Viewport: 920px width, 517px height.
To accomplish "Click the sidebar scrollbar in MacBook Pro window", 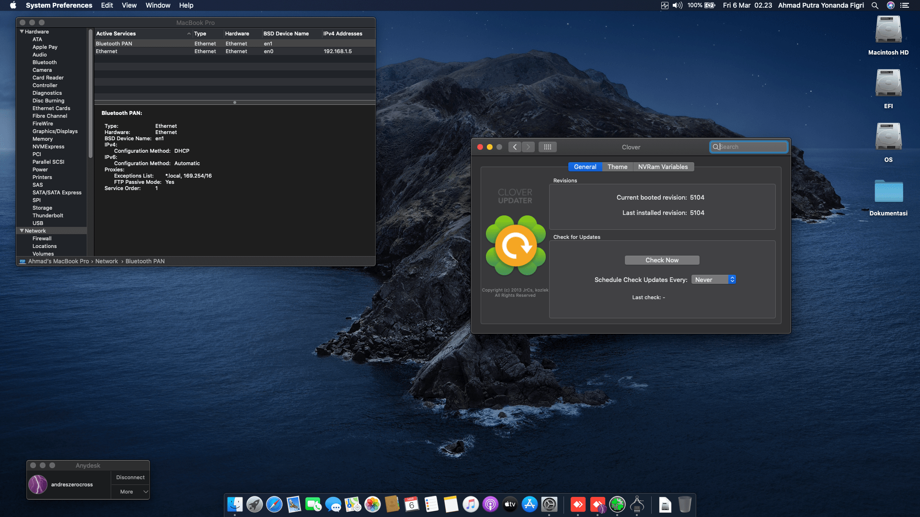I will click(x=90, y=93).
